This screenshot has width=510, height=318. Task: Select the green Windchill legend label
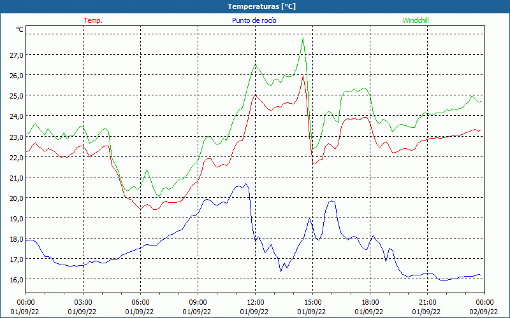[416, 20]
